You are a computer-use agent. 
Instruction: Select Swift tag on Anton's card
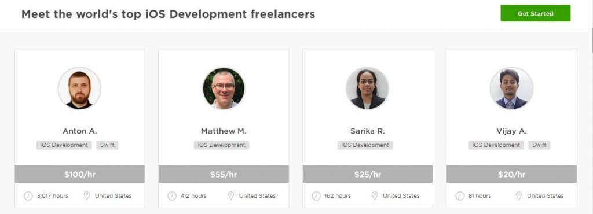click(107, 145)
